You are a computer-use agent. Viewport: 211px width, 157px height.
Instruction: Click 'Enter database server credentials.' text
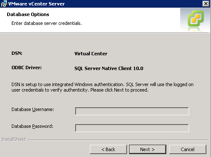pos(46,23)
